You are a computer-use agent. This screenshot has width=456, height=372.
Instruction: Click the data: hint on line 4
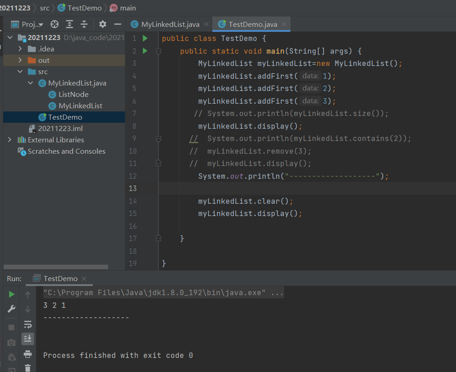tap(311, 76)
